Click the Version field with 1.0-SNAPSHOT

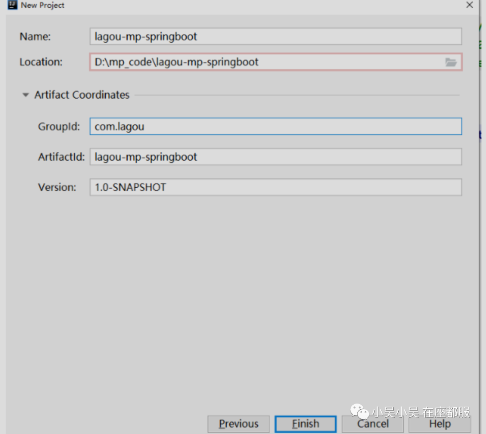pyautogui.click(x=275, y=187)
